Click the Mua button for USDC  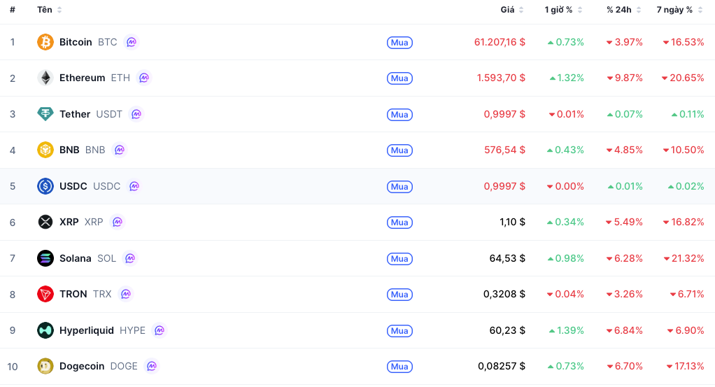pyautogui.click(x=399, y=187)
